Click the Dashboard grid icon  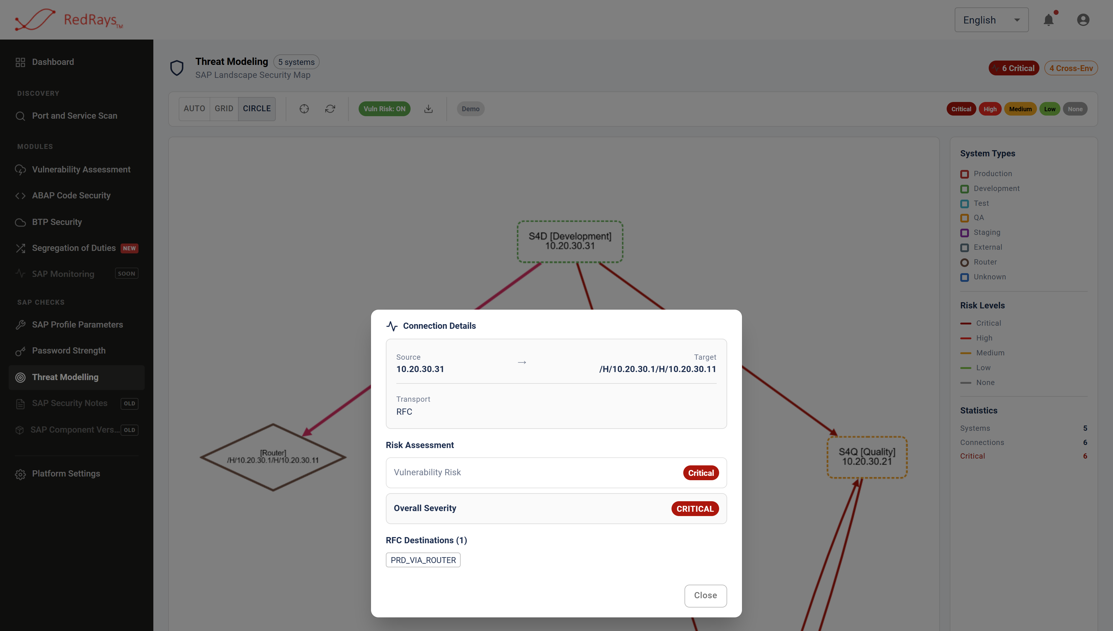(20, 62)
